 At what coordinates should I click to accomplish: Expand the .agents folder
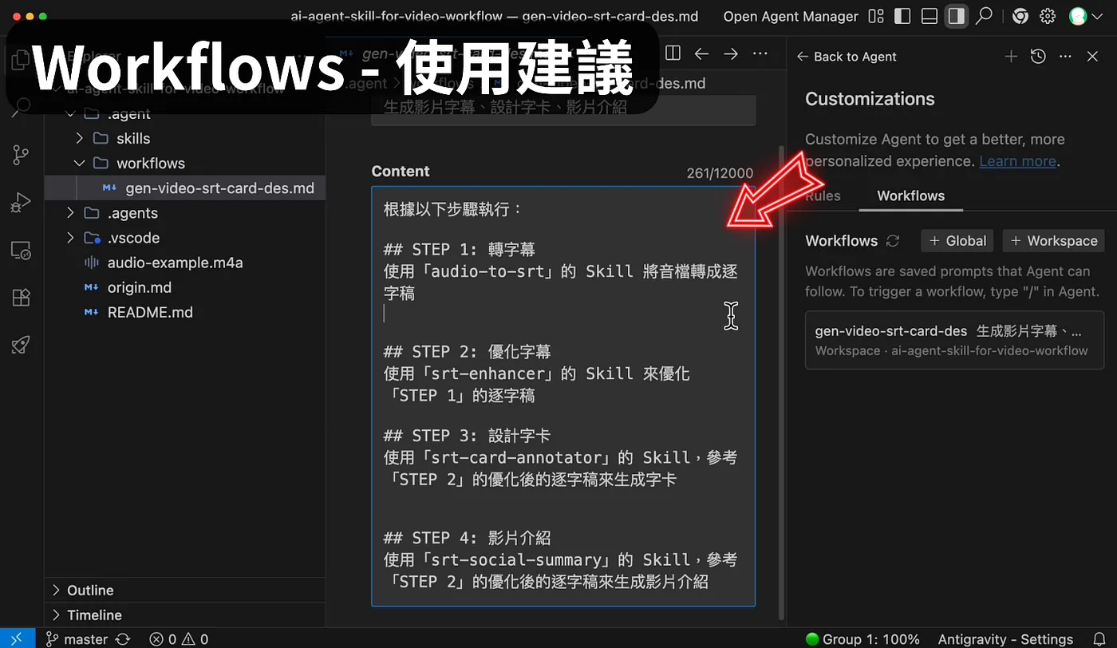click(x=70, y=213)
